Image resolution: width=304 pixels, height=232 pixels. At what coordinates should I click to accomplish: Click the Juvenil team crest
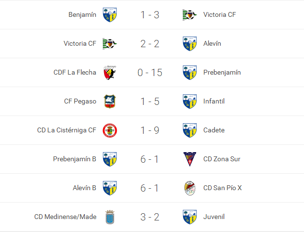coord(189,217)
